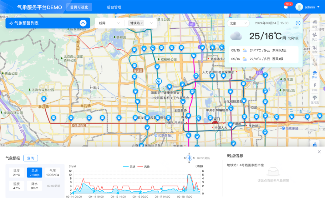Open the notification bell with 99+ badge
Screen dimensions: 325x203
pos(286,7)
